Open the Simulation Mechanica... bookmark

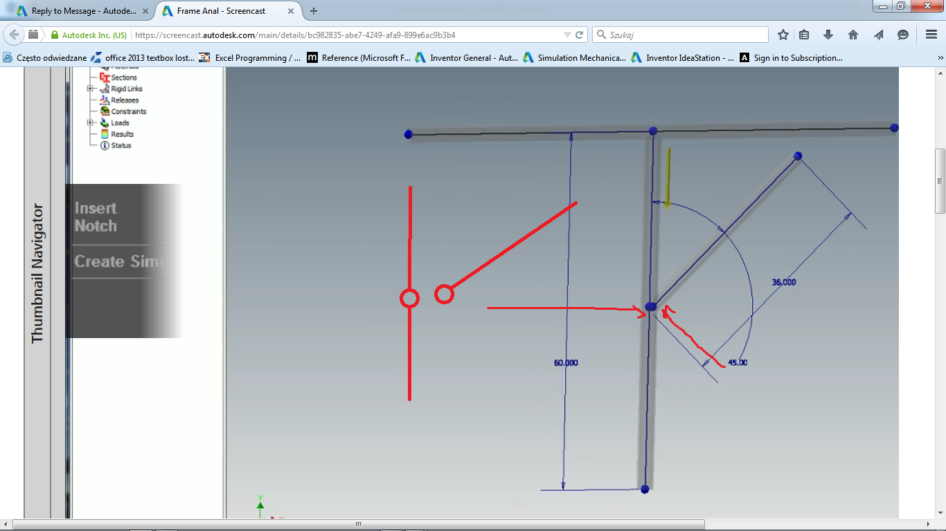[575, 58]
